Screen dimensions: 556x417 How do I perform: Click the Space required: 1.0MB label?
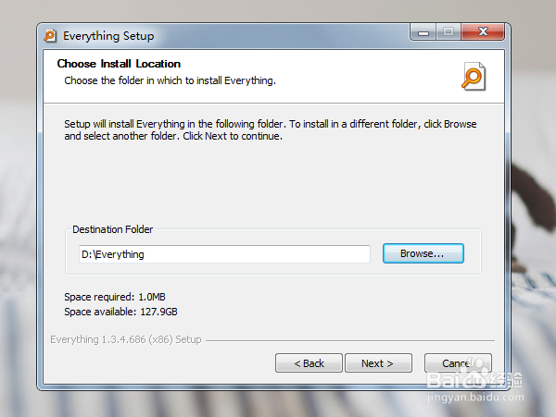(x=115, y=297)
